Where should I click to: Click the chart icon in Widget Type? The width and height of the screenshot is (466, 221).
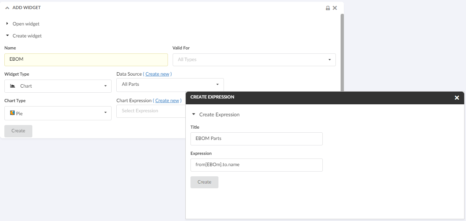[13, 86]
